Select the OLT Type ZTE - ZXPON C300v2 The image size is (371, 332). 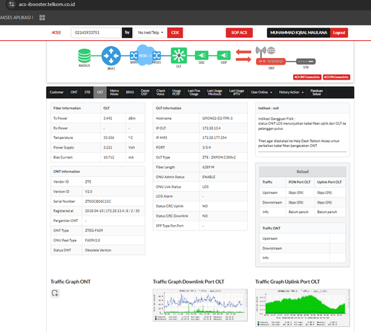pos(219,157)
